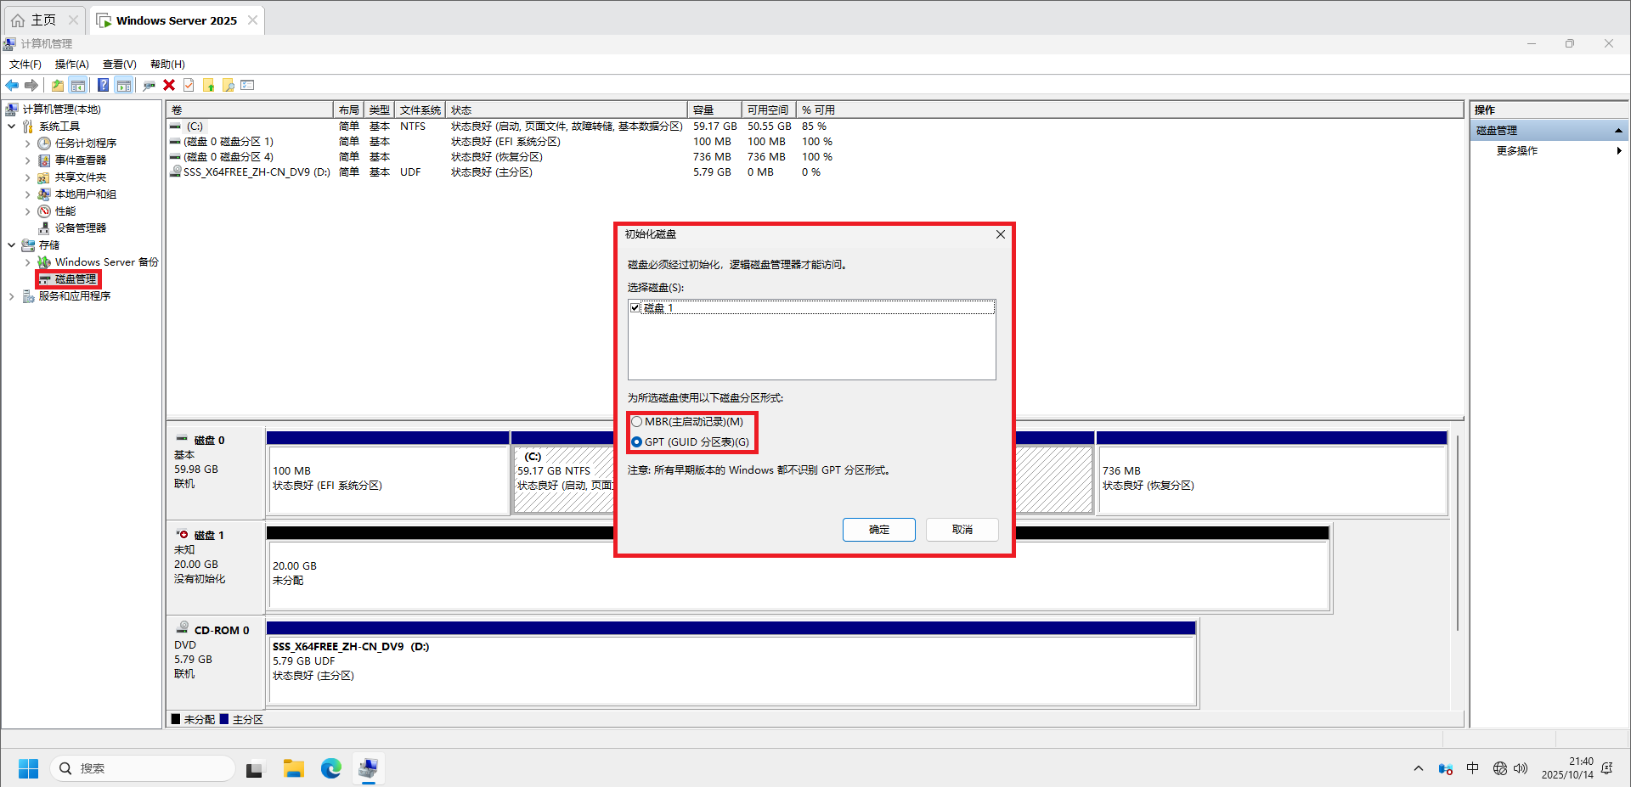1631x787 pixels.
Task: Close the 初始化磁盘 dialog with X
Action: click(x=1001, y=234)
